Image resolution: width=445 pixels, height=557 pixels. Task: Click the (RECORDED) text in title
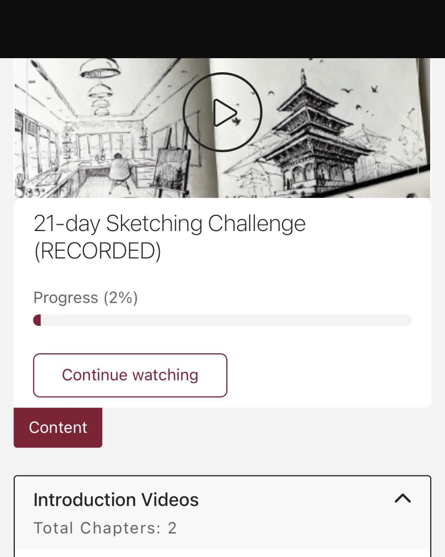(x=98, y=251)
